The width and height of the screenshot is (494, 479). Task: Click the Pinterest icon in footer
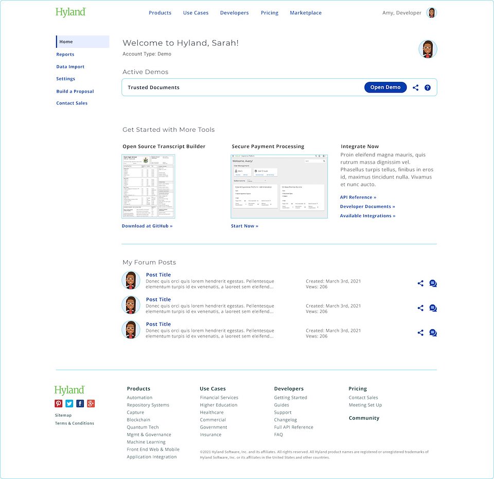click(x=58, y=403)
